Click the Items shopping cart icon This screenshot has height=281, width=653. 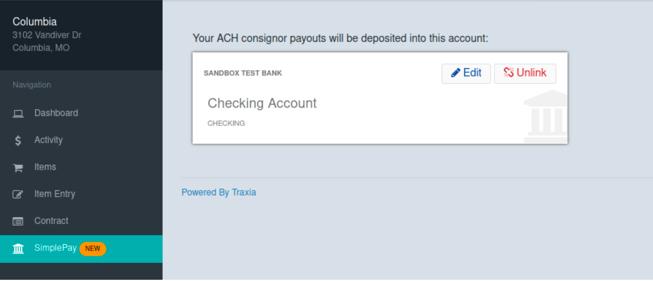coord(18,167)
